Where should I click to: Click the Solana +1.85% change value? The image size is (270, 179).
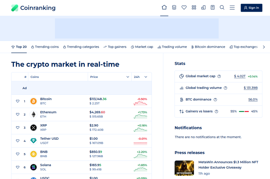click(142, 165)
